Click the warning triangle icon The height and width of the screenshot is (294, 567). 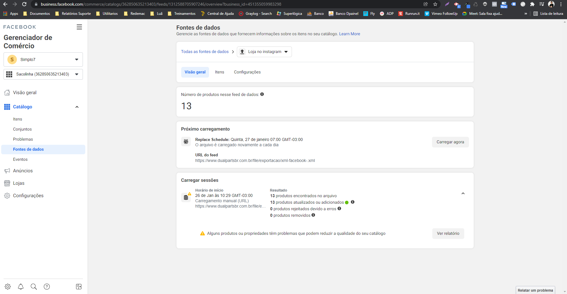click(x=203, y=233)
